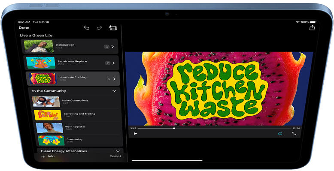Click the video playback progress slider knob

(x=174, y=128)
